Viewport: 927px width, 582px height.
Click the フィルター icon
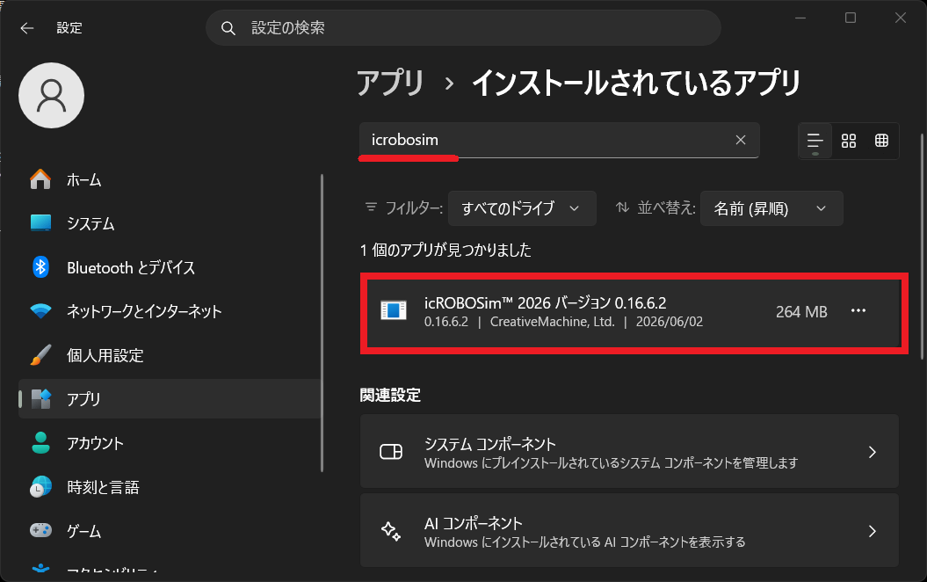coord(372,207)
